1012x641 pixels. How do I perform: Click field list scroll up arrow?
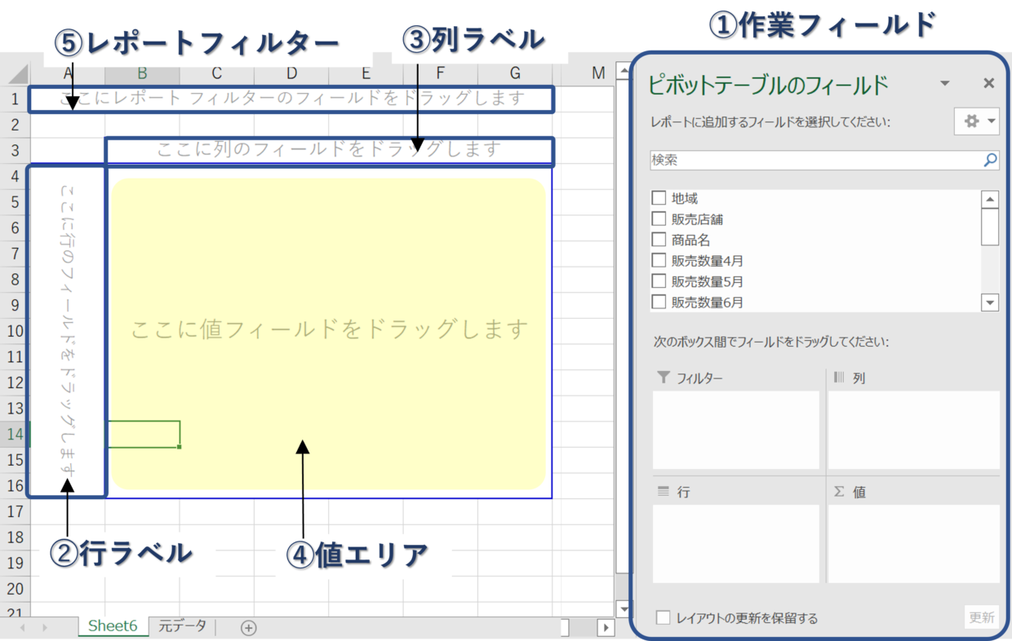click(x=990, y=199)
